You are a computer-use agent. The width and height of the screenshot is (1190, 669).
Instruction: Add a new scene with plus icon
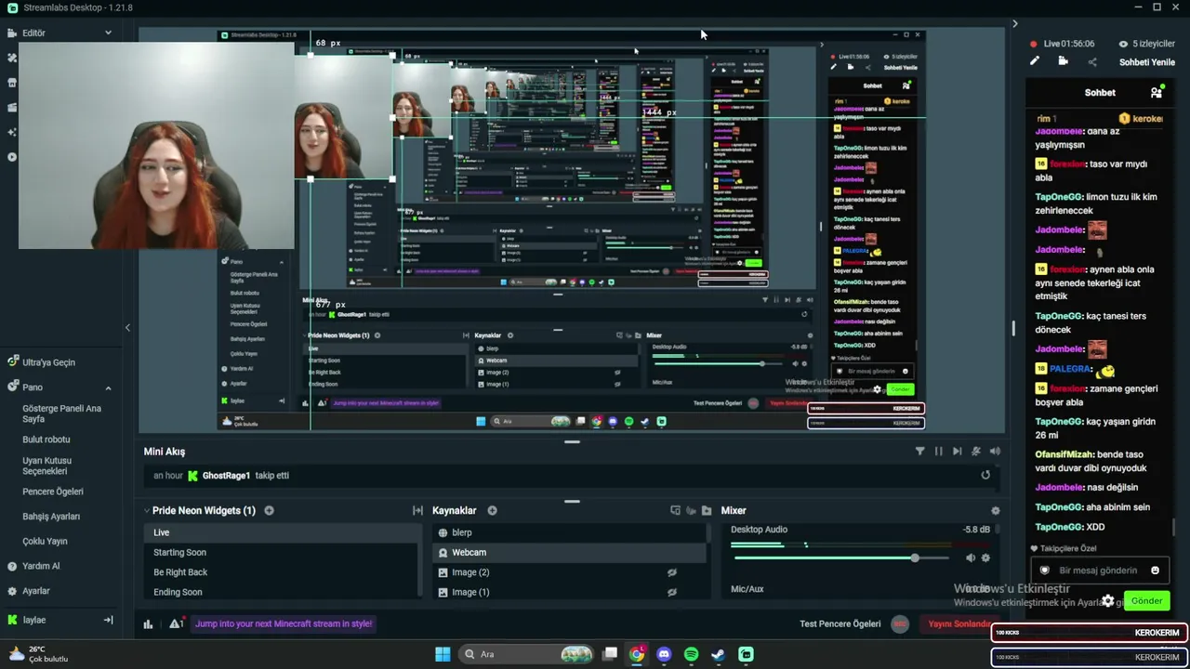coord(269,510)
